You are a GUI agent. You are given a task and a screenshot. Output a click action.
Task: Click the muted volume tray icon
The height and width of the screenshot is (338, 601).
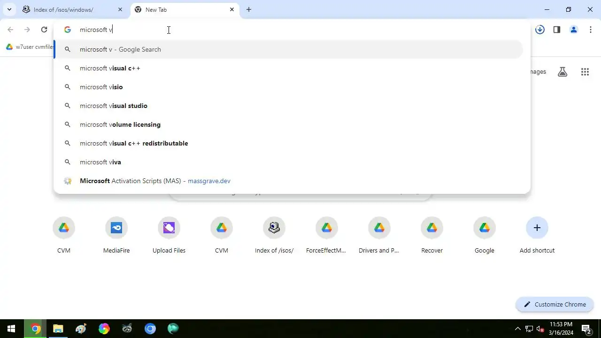(540, 329)
